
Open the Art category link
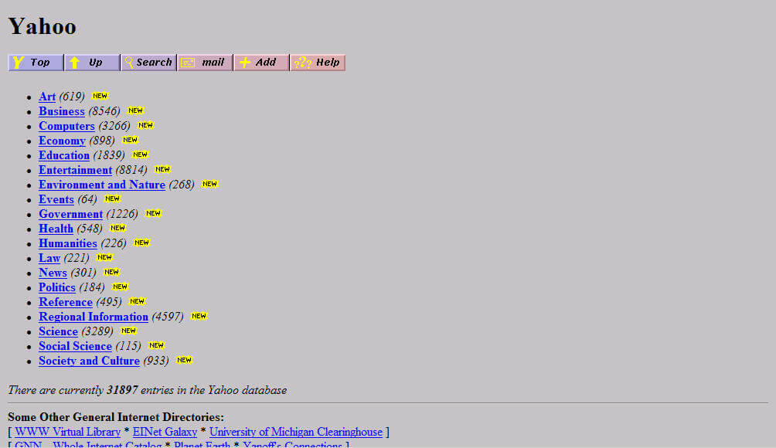point(47,97)
